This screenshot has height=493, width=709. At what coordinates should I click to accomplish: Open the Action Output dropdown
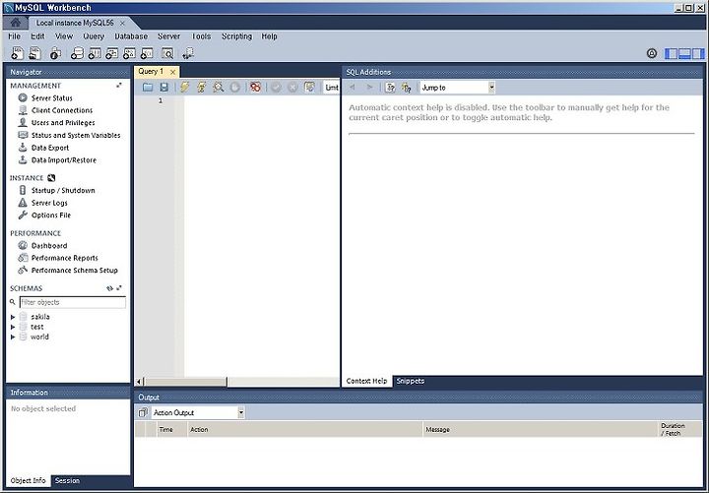[198, 412]
